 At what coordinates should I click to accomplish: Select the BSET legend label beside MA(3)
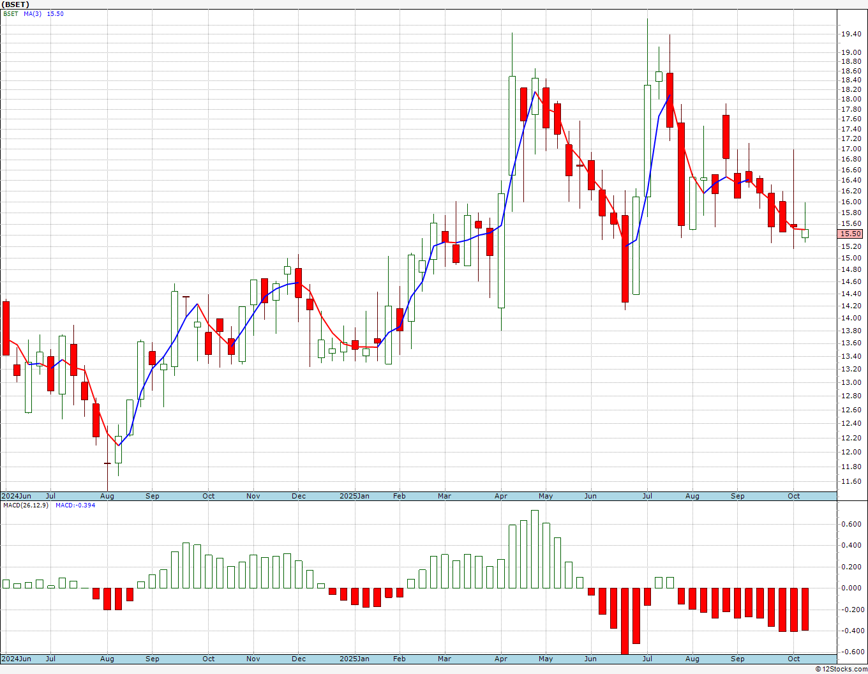pos(11,13)
